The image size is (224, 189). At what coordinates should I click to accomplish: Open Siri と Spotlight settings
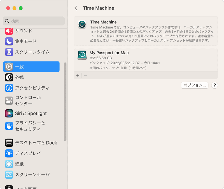click(x=9, y=114)
